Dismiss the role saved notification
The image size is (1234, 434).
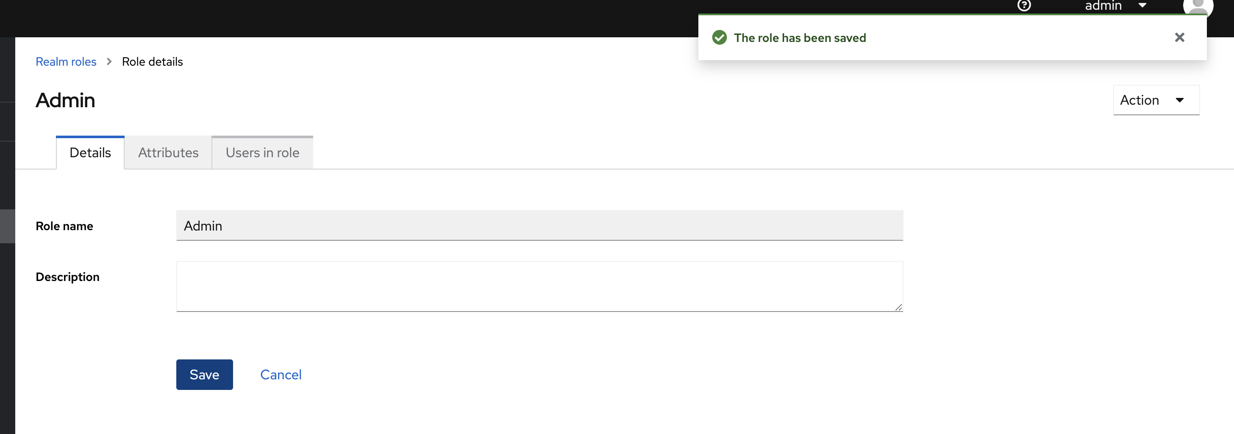point(1179,37)
